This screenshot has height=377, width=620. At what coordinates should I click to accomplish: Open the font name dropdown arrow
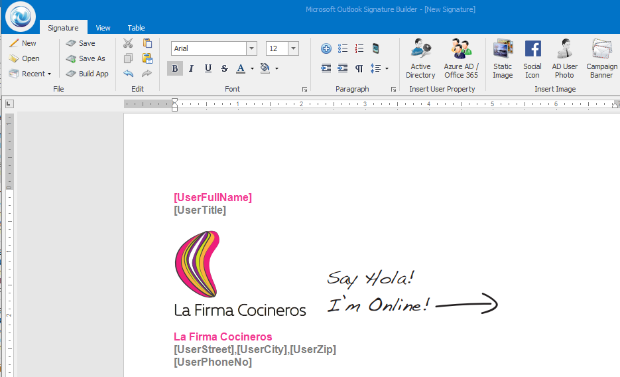[x=251, y=48]
